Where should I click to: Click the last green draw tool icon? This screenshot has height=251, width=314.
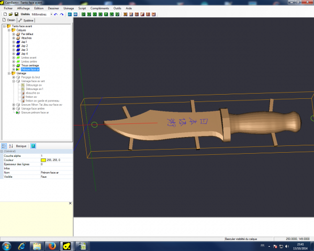(x=117, y=14)
